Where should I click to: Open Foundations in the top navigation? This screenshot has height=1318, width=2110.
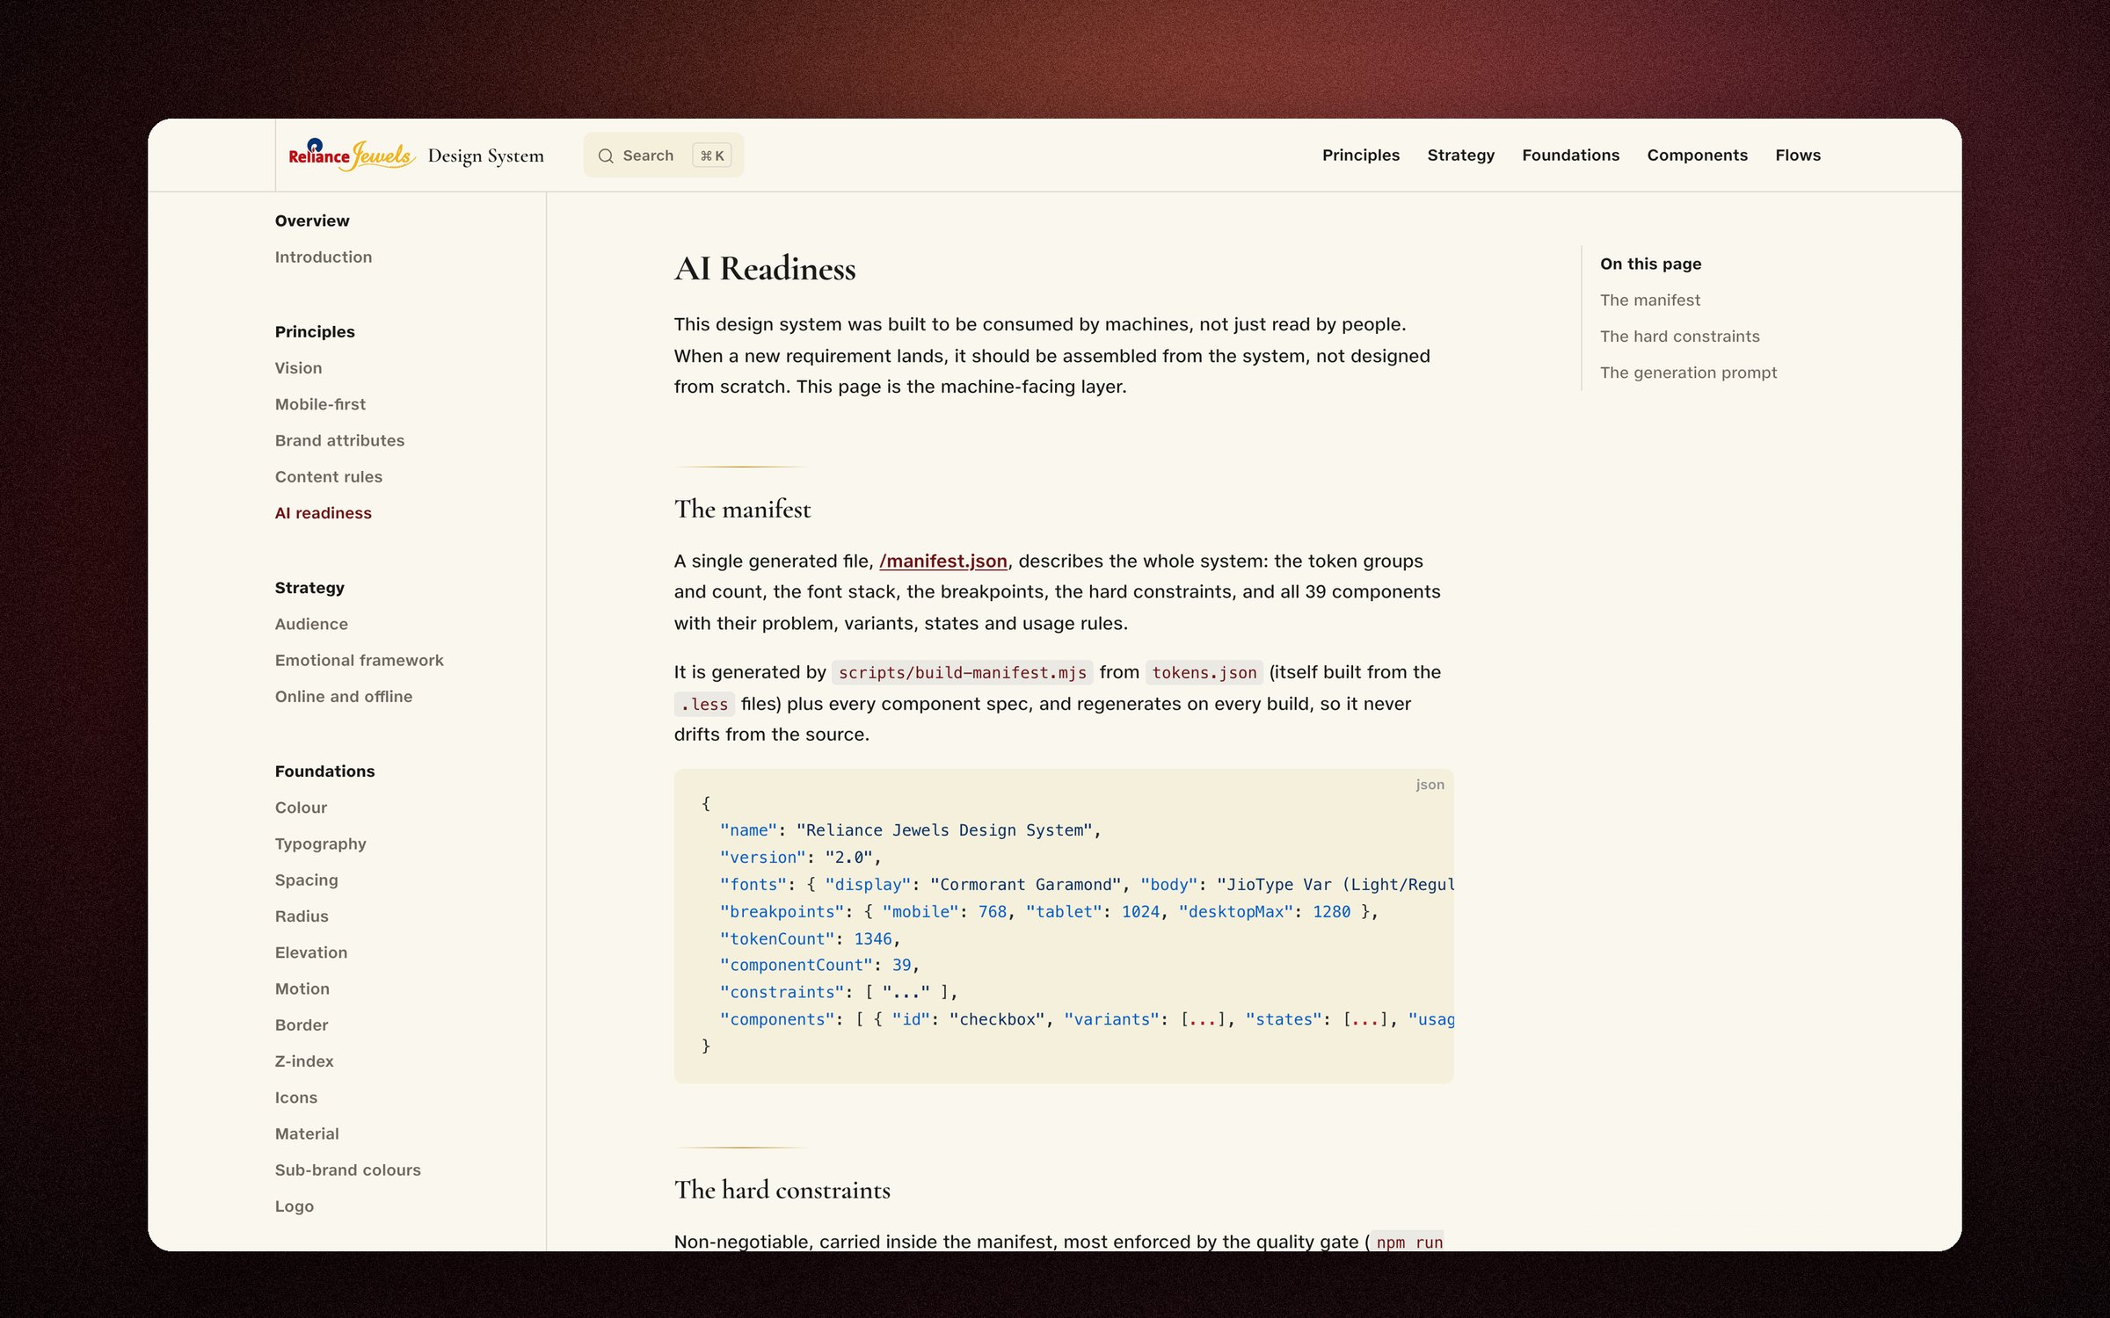click(1570, 155)
